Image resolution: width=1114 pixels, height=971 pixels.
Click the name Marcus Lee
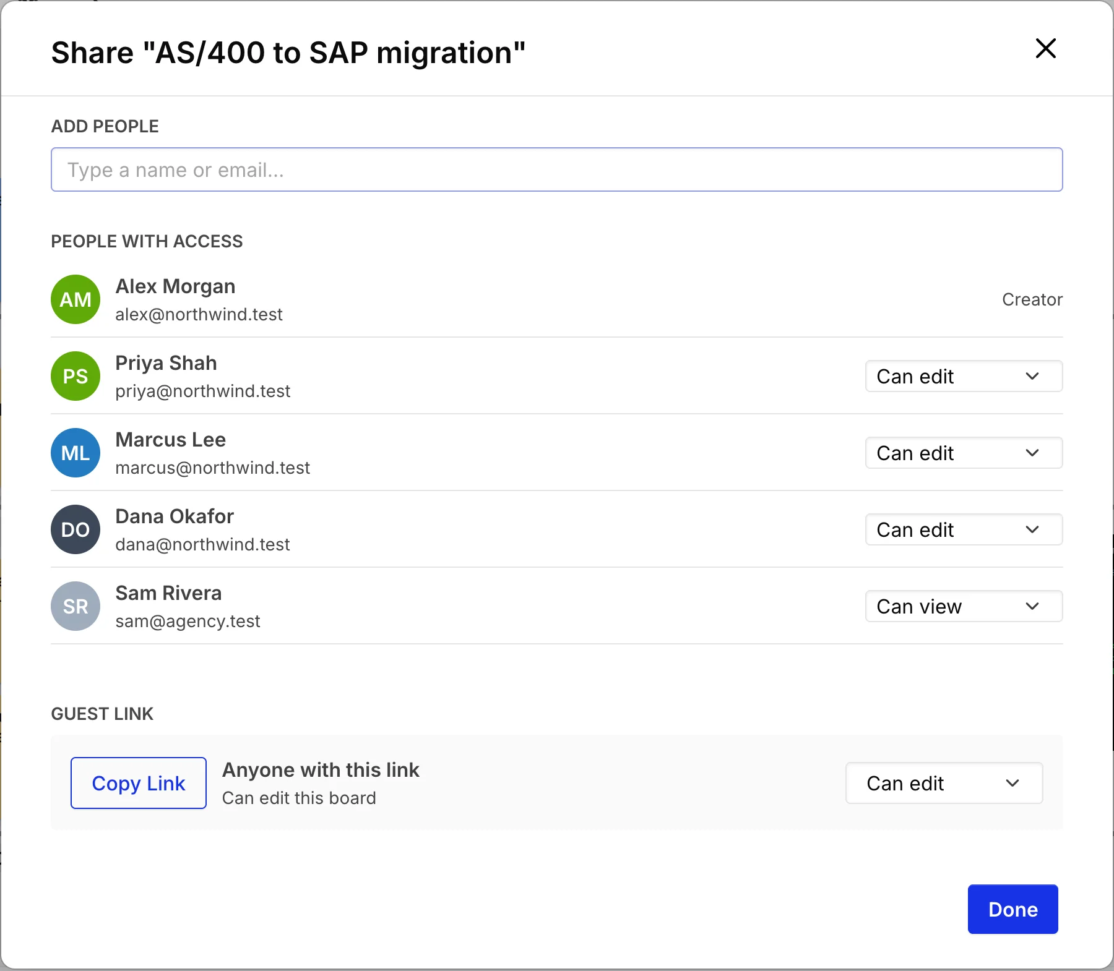(x=170, y=440)
